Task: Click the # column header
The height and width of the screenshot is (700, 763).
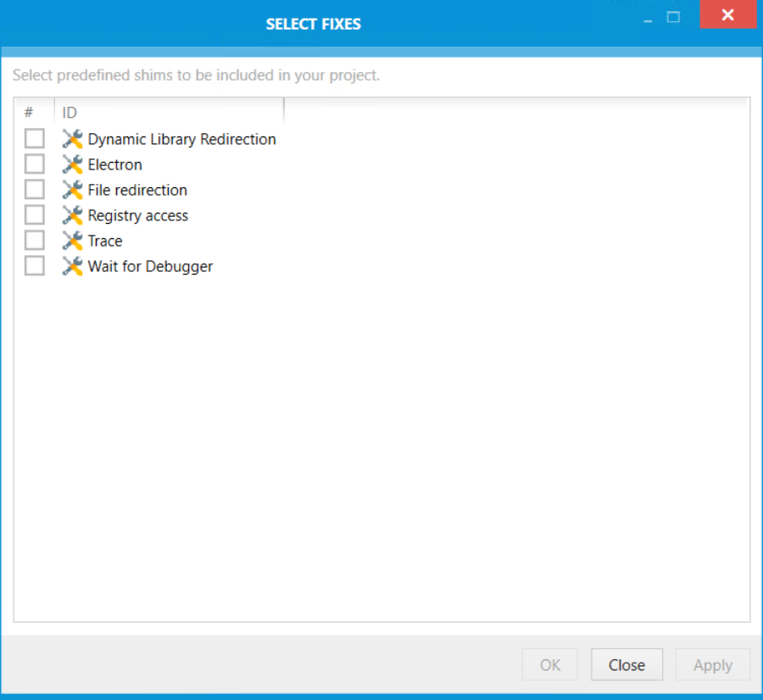Action: pyautogui.click(x=30, y=112)
